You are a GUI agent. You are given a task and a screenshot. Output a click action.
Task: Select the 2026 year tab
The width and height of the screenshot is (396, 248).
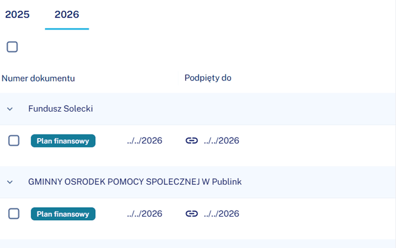[67, 14]
